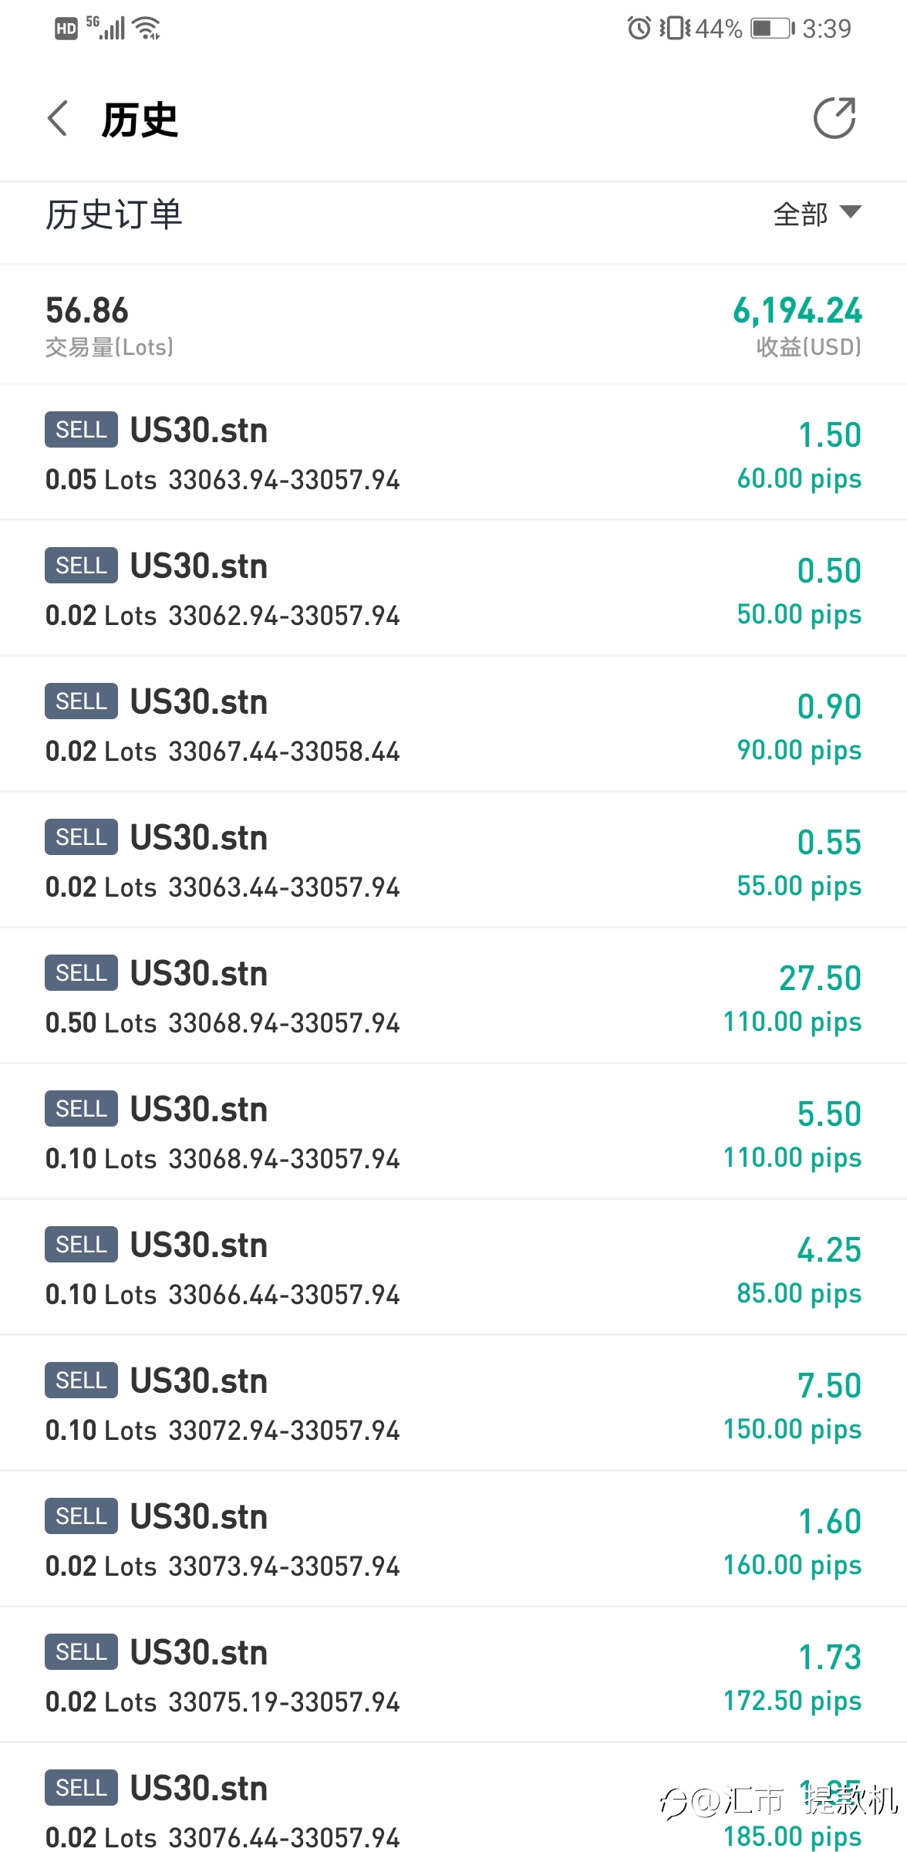Viewport: 907px width, 1852px height.
Task: Open order with 172.50 pips
Action: coord(454,1675)
